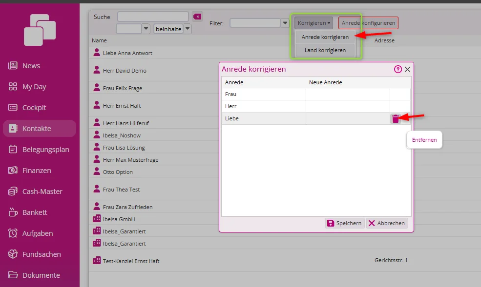Click the Anrede konfigurieren button
Screen dimensions: 481x287
(x=368, y=23)
